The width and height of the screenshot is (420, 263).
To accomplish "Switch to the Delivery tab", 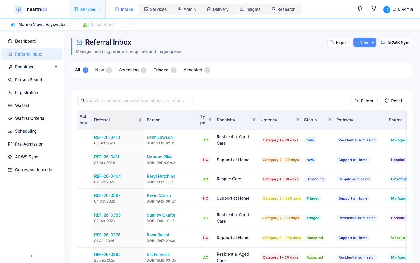I will pyautogui.click(x=218, y=9).
